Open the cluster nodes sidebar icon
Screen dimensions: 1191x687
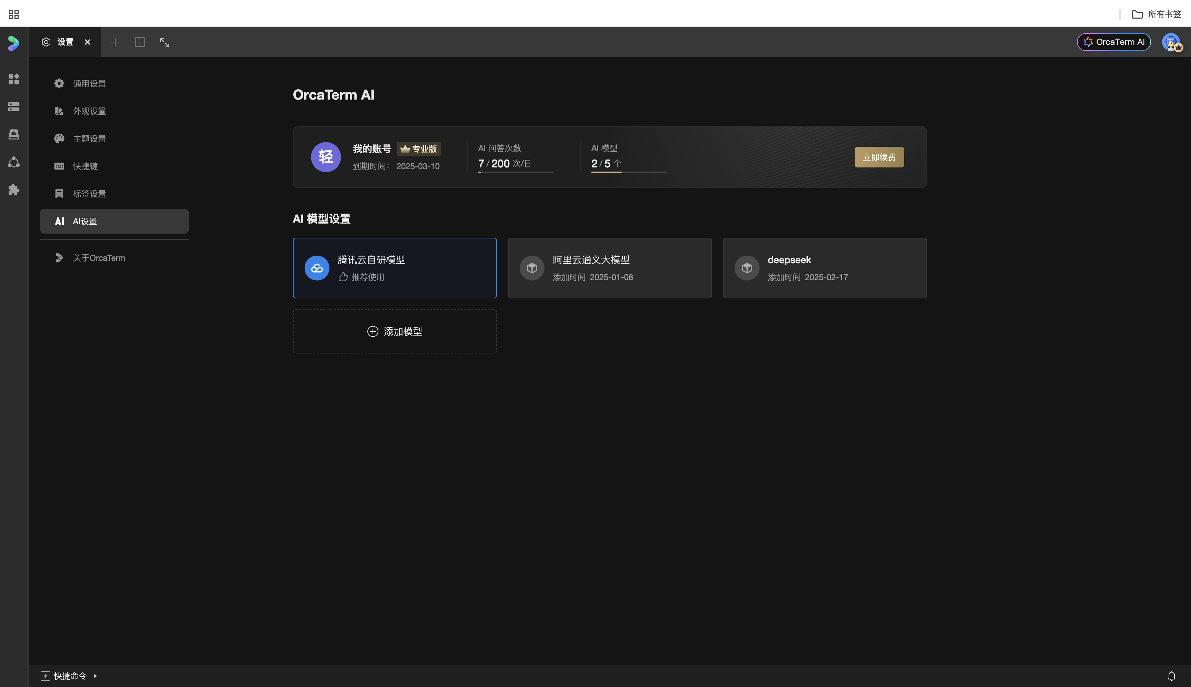point(14,162)
